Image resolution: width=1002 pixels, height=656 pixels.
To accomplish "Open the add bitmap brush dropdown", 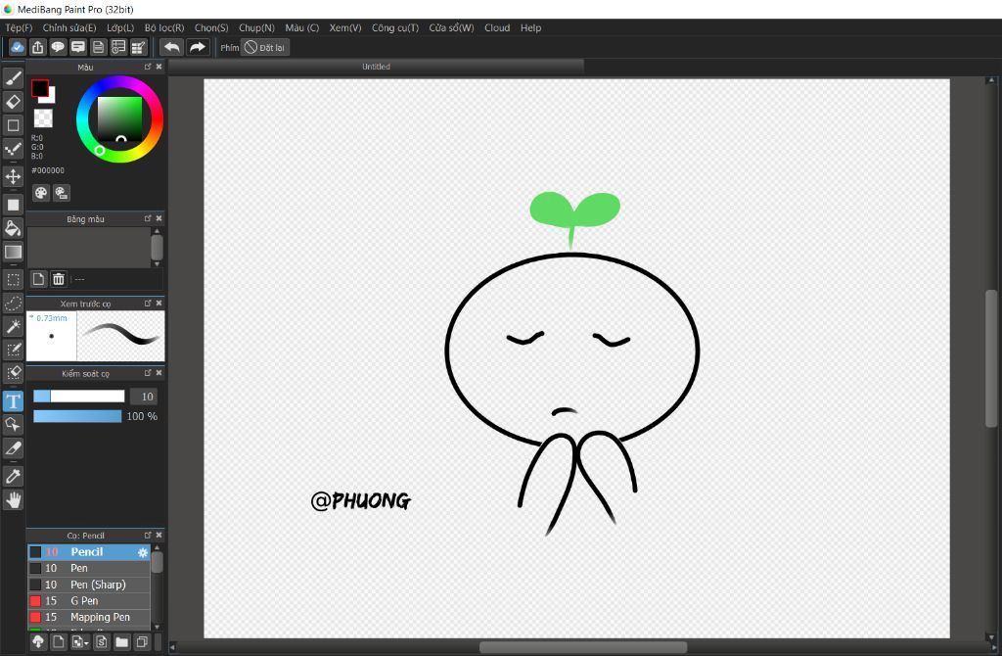I will pos(80,642).
